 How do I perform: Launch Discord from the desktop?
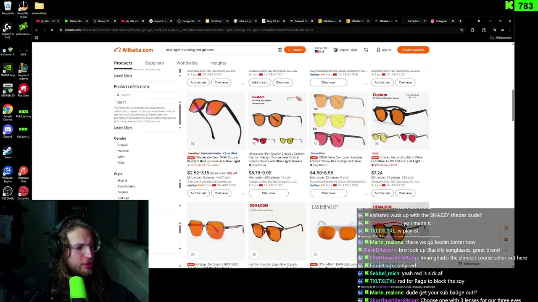point(8,131)
